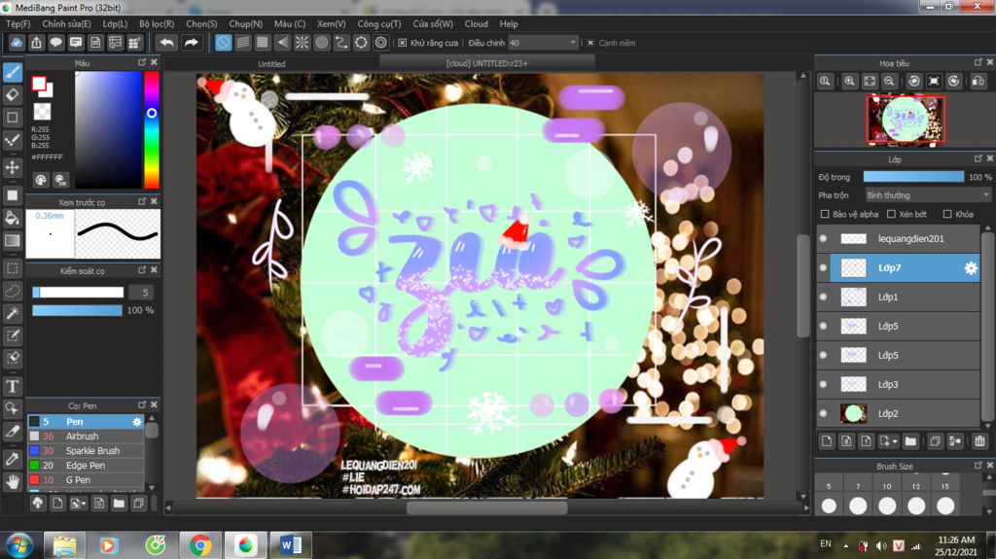Select the Brush tool in left toolbar
This screenshot has width=996, height=559.
[12, 72]
